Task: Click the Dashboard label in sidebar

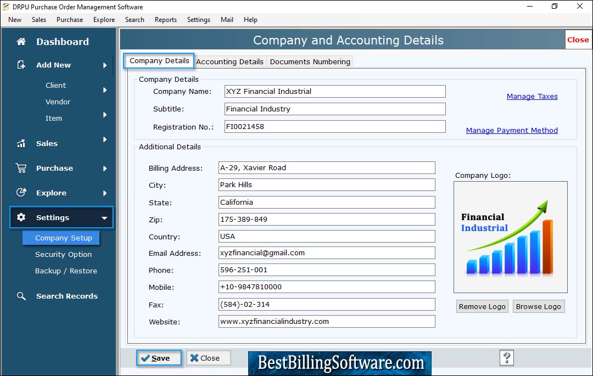Action: coord(63,42)
